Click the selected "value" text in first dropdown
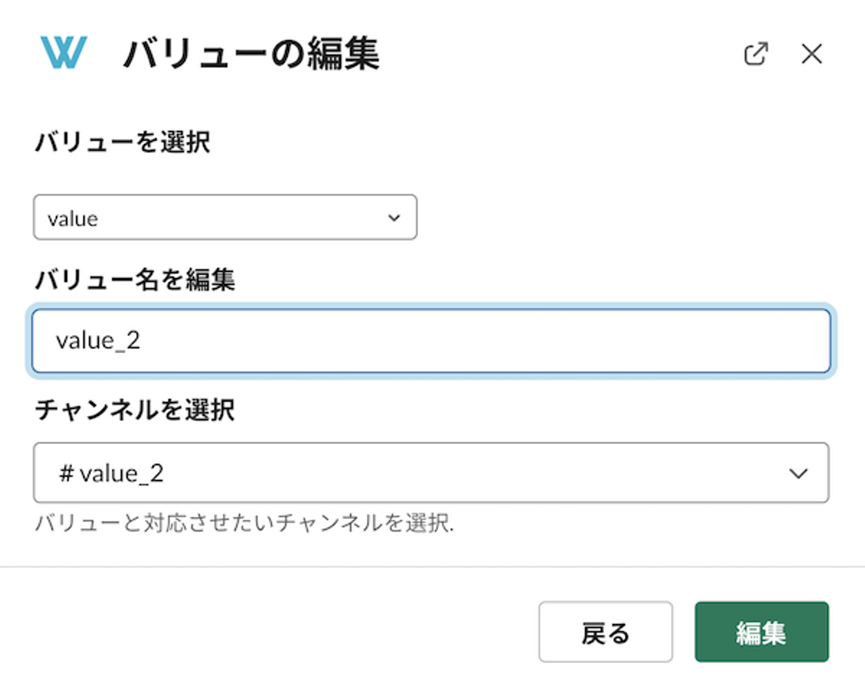The width and height of the screenshot is (865, 692). 73,219
